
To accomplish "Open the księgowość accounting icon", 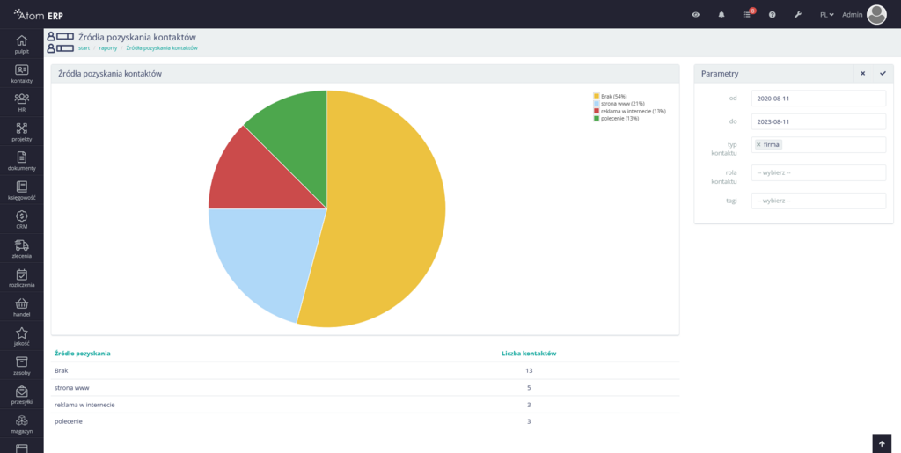I will click(x=22, y=187).
